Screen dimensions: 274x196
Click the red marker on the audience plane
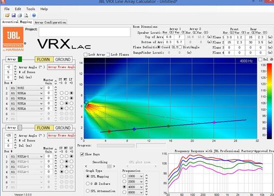point(109,131)
